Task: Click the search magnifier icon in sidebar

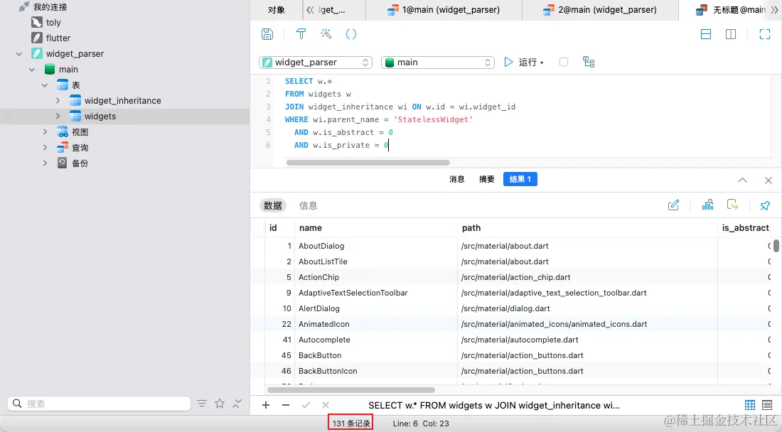Action: point(18,403)
